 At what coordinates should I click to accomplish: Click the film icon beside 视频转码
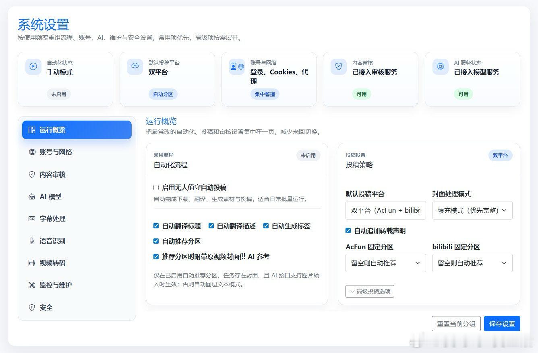(x=32, y=263)
